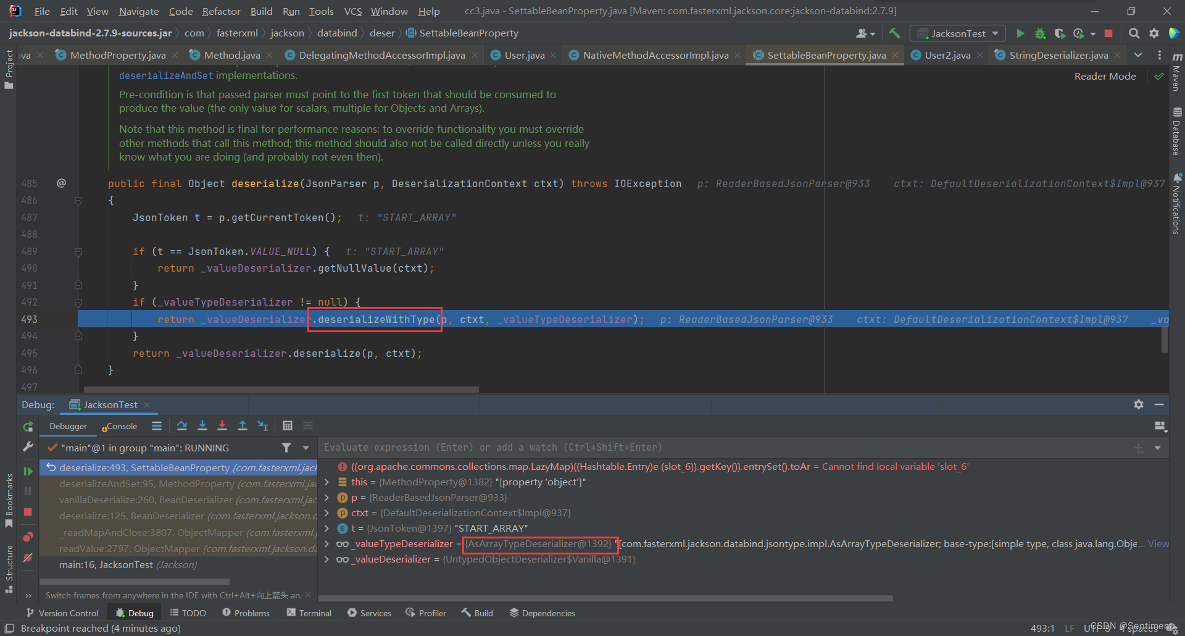Open IDE settings gear in top toolbar
1185x636 pixels.
(1154, 33)
